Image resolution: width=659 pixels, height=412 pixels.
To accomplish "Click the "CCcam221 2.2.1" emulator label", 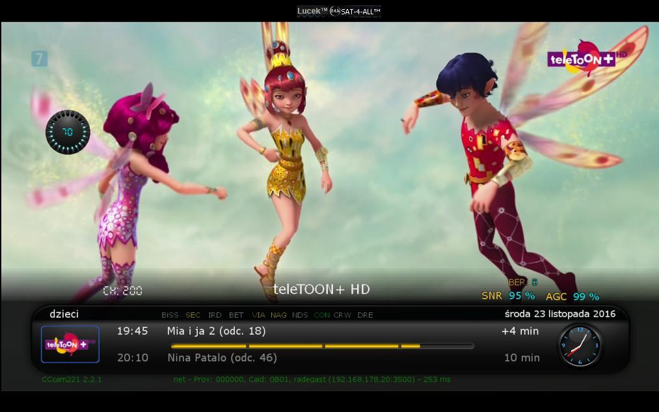I will click(72, 379).
